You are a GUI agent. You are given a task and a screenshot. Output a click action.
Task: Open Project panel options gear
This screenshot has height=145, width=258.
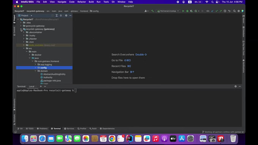66,16
